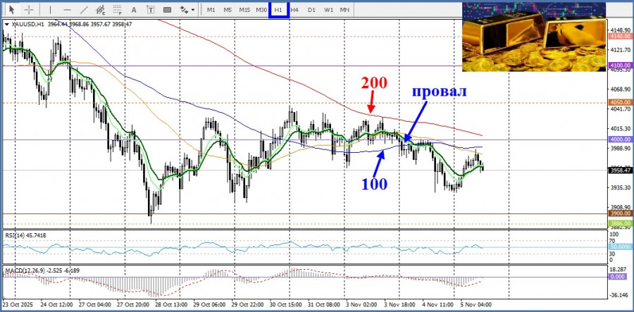634x312 pixels.
Task: Pick the vertical line drawing tool
Action: 50,9
